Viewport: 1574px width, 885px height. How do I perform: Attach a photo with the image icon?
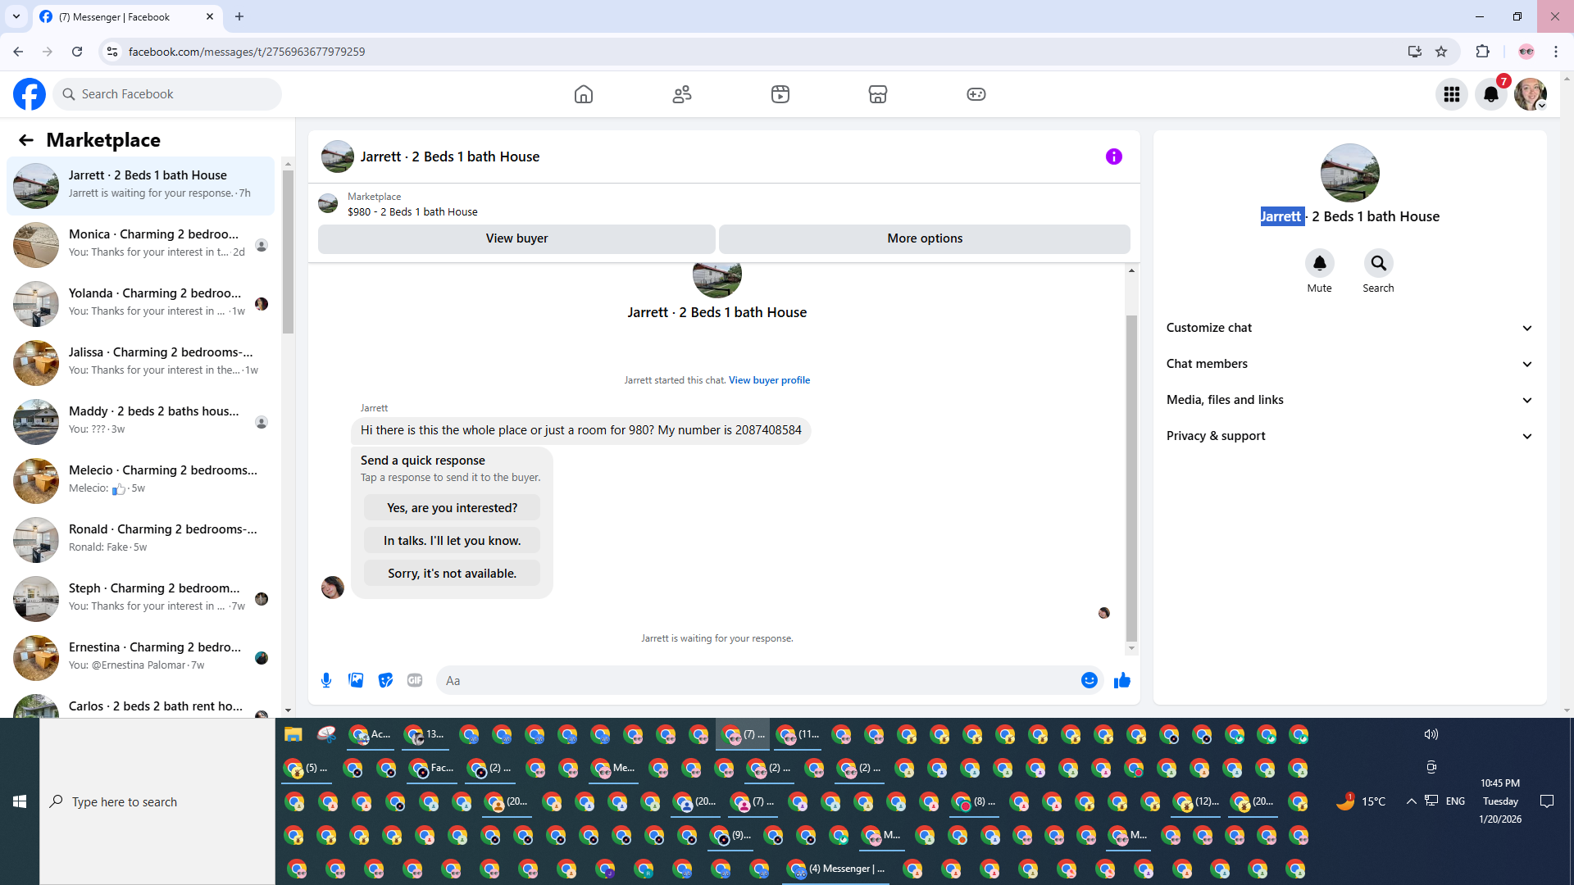coord(356,680)
